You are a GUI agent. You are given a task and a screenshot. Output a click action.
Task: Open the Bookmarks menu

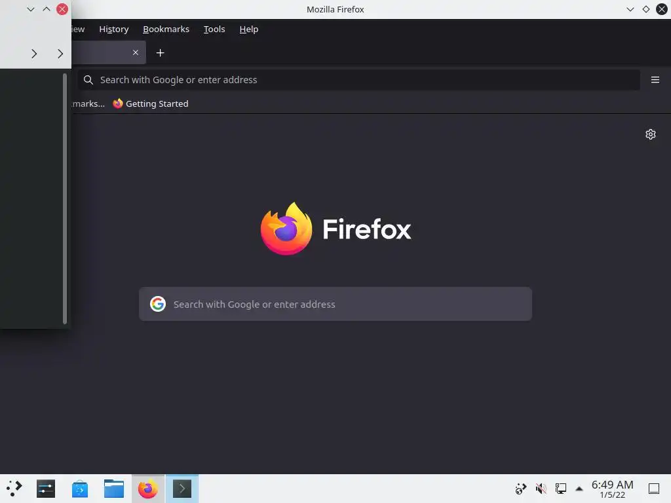point(166,29)
